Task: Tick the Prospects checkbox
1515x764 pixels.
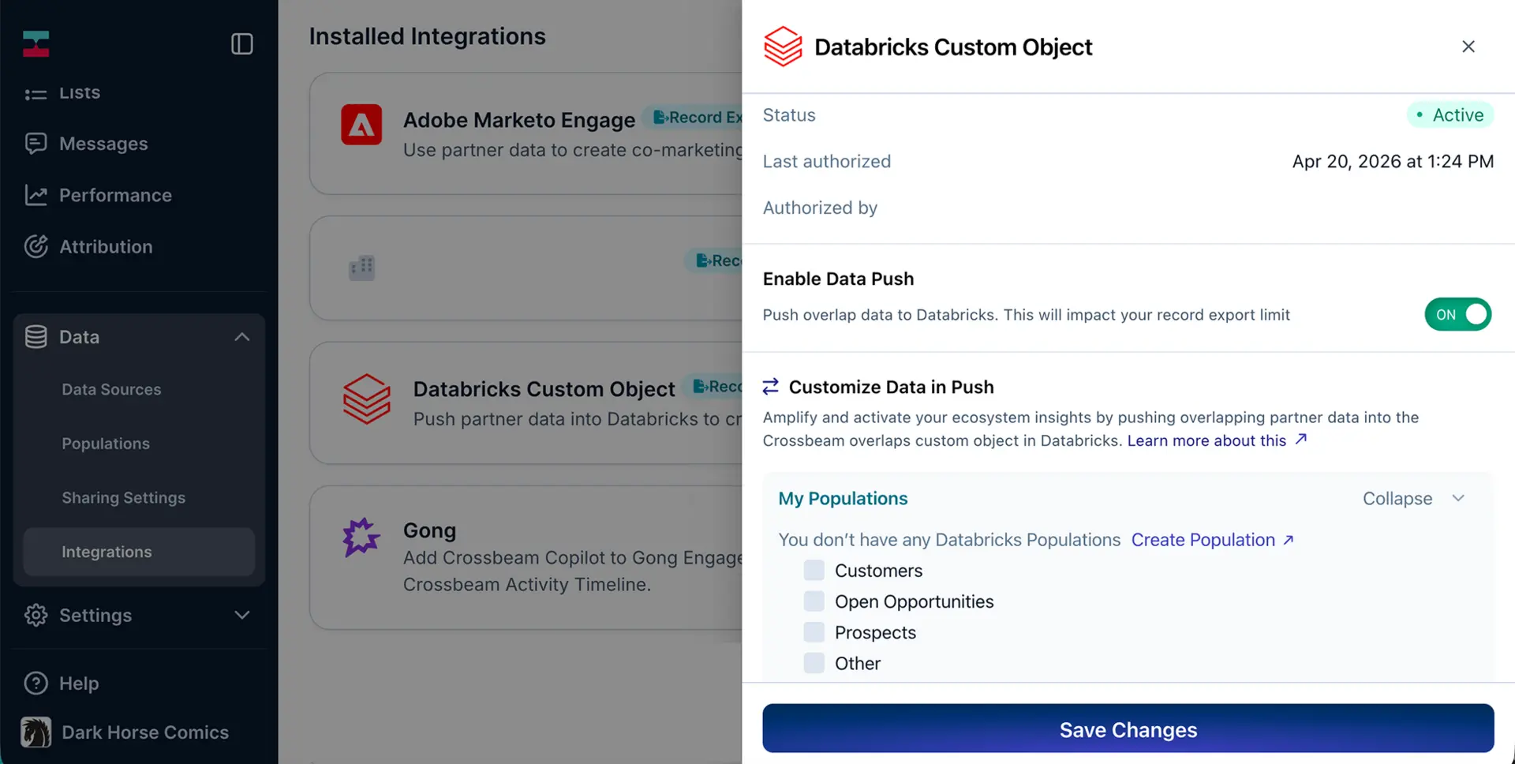Action: [x=814, y=632]
